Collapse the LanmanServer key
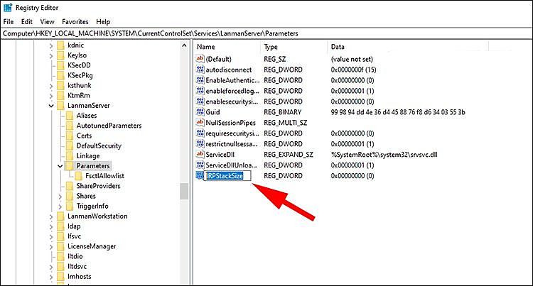The height and width of the screenshot is (286, 533). pyautogui.click(x=51, y=106)
